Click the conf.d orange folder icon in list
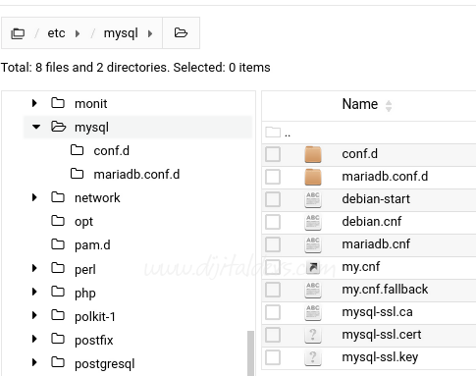 point(313,154)
